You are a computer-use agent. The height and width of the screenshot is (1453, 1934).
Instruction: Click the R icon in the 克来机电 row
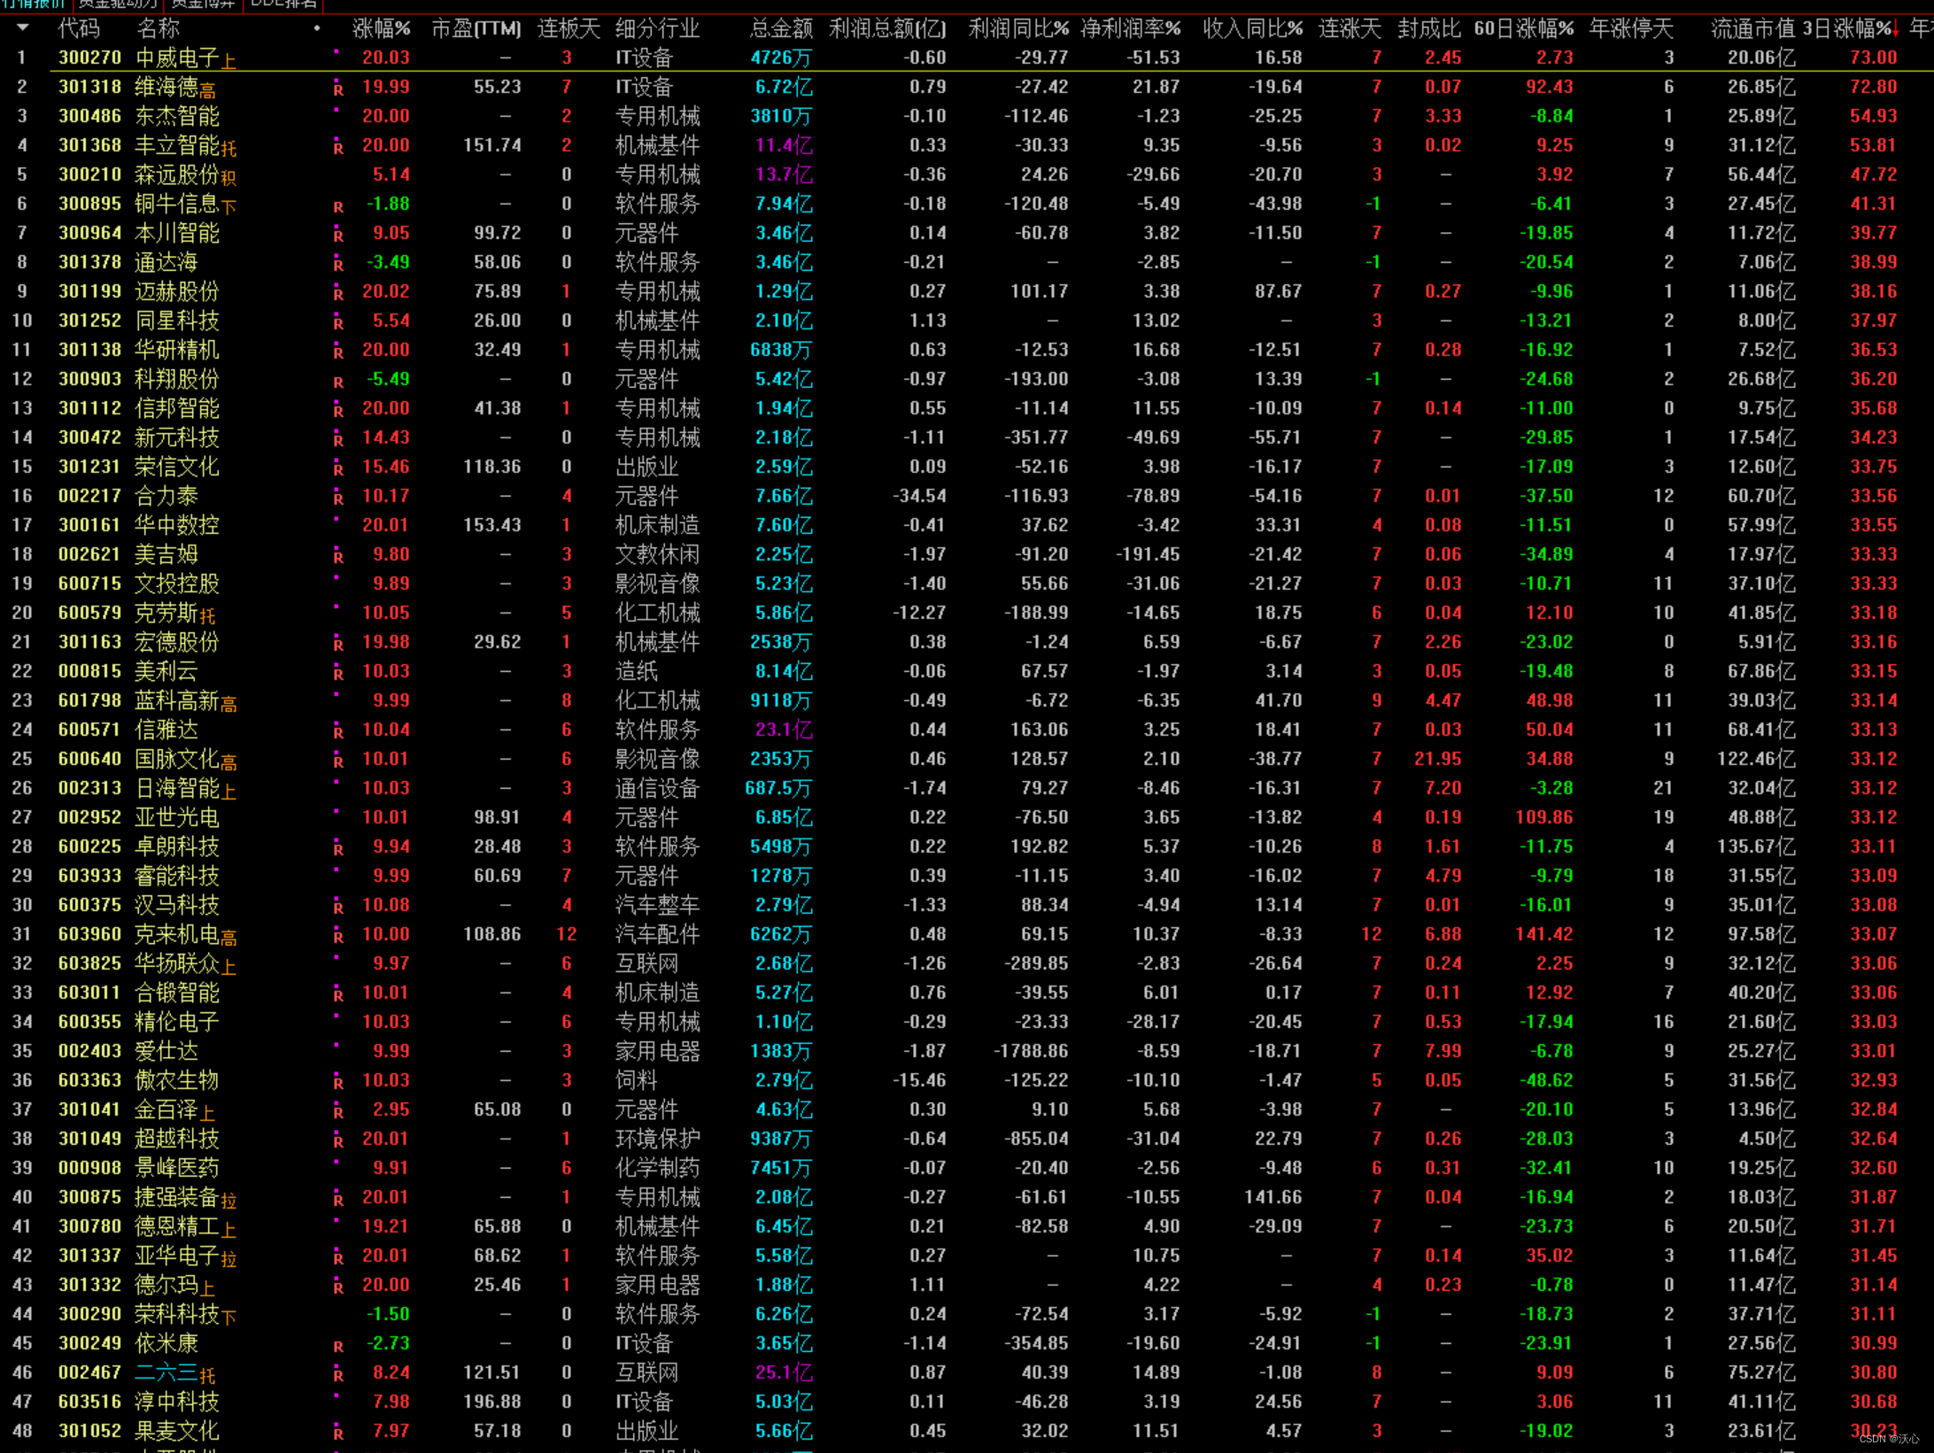point(338,937)
